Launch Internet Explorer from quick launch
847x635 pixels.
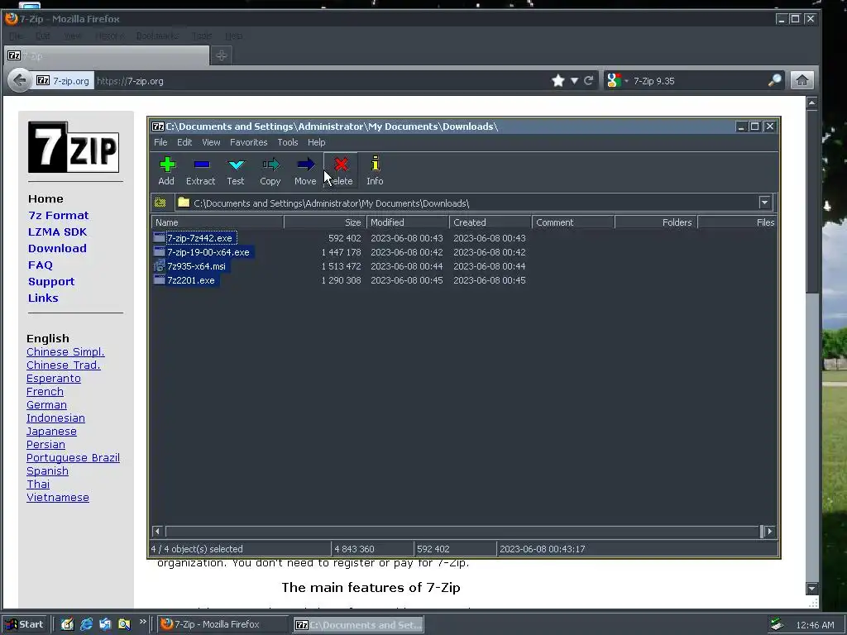click(86, 624)
